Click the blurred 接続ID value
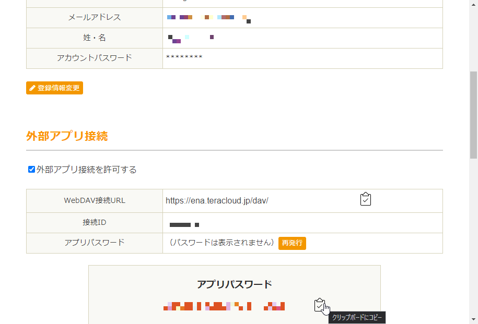 (184, 225)
